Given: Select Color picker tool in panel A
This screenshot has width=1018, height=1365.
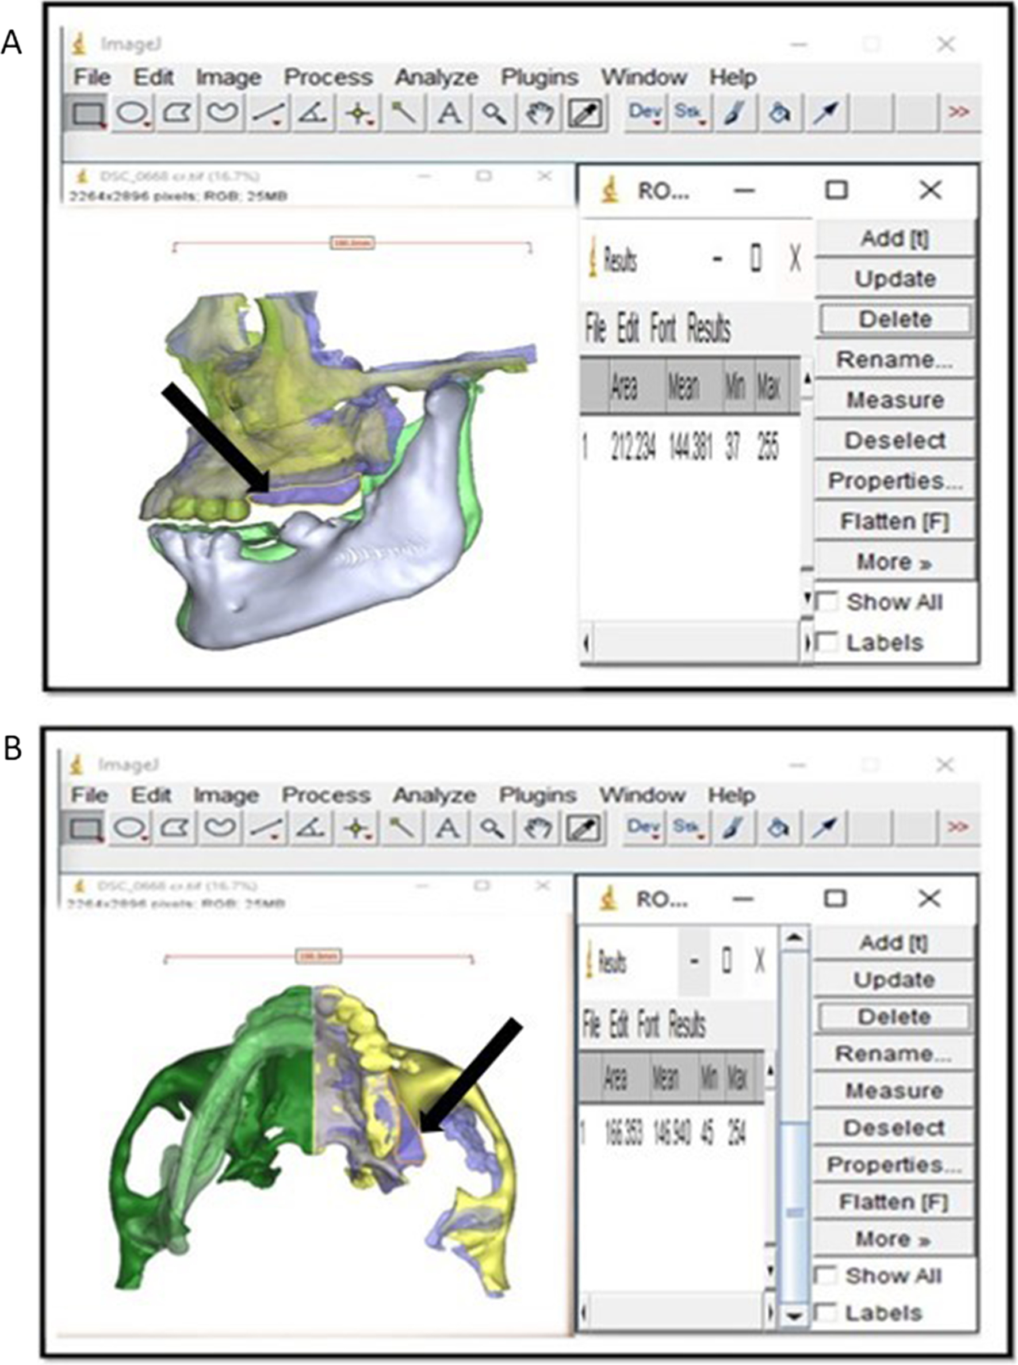Looking at the screenshot, I should [x=584, y=113].
